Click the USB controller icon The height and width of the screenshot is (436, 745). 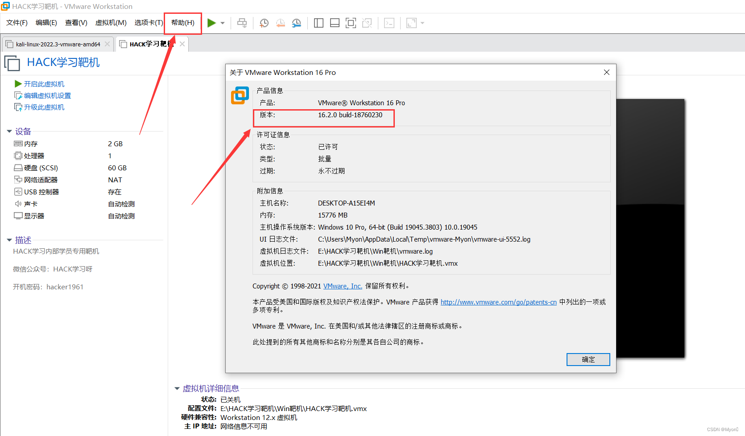point(18,192)
